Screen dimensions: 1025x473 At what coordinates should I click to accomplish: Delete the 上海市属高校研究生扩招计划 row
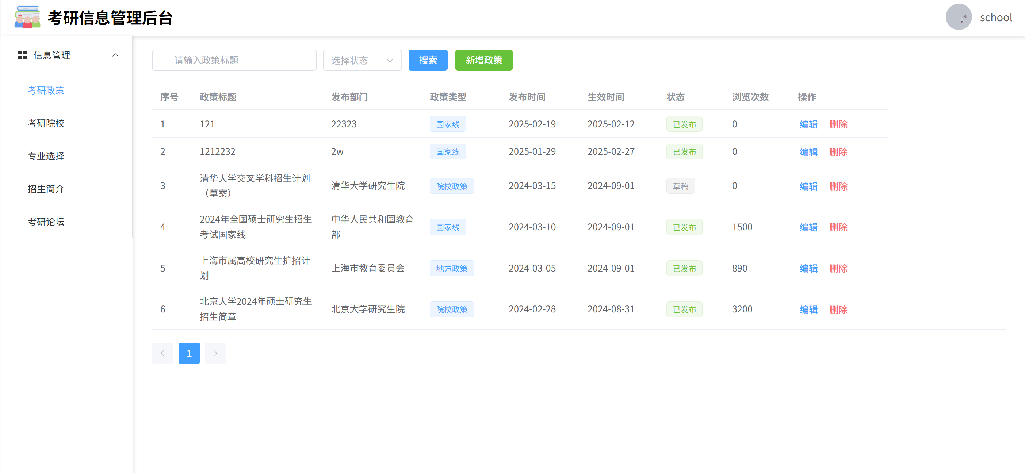pos(838,269)
